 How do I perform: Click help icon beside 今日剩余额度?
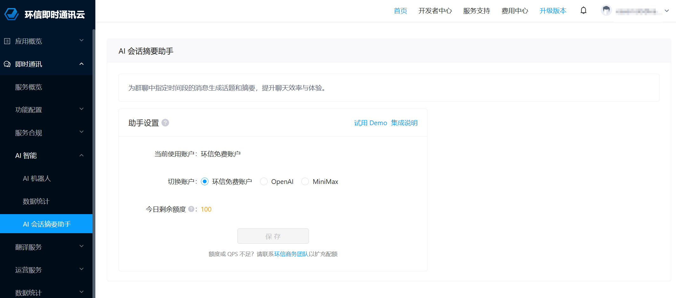pyautogui.click(x=191, y=209)
